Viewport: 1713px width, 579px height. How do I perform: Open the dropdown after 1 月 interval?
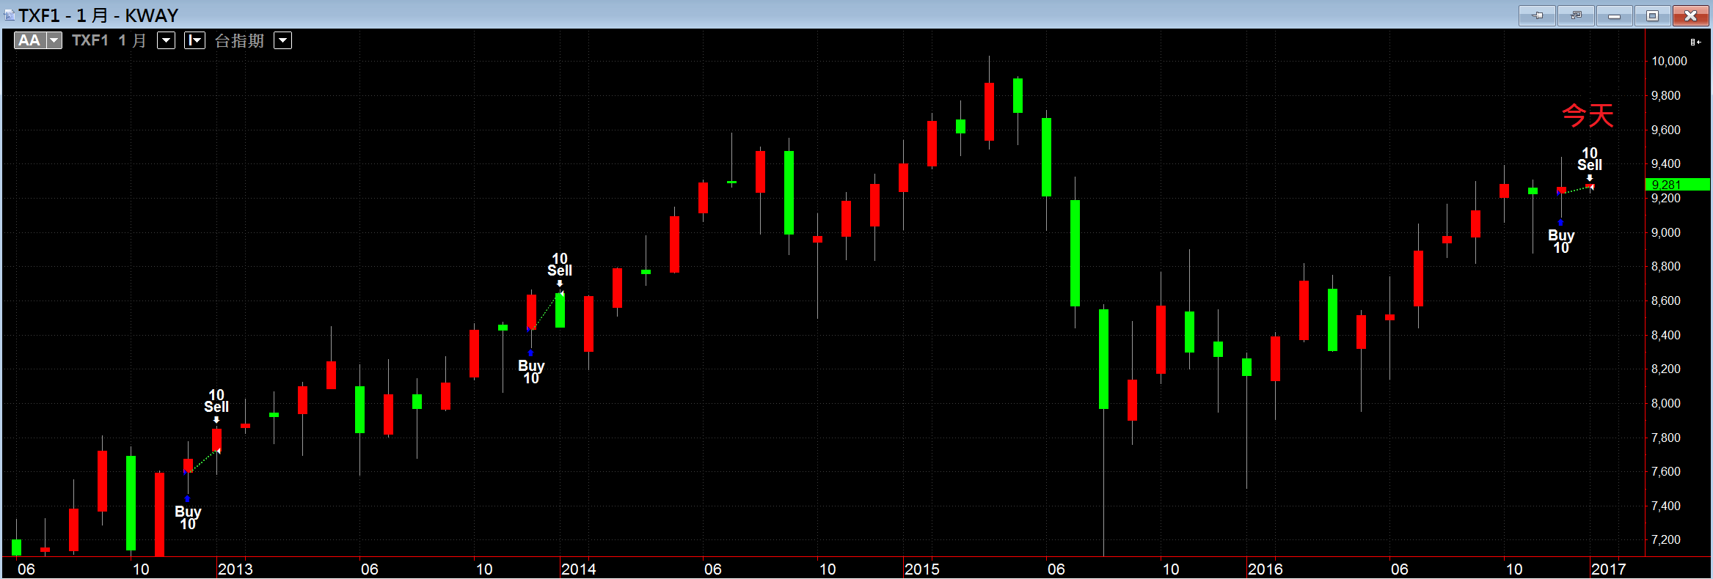pyautogui.click(x=167, y=40)
